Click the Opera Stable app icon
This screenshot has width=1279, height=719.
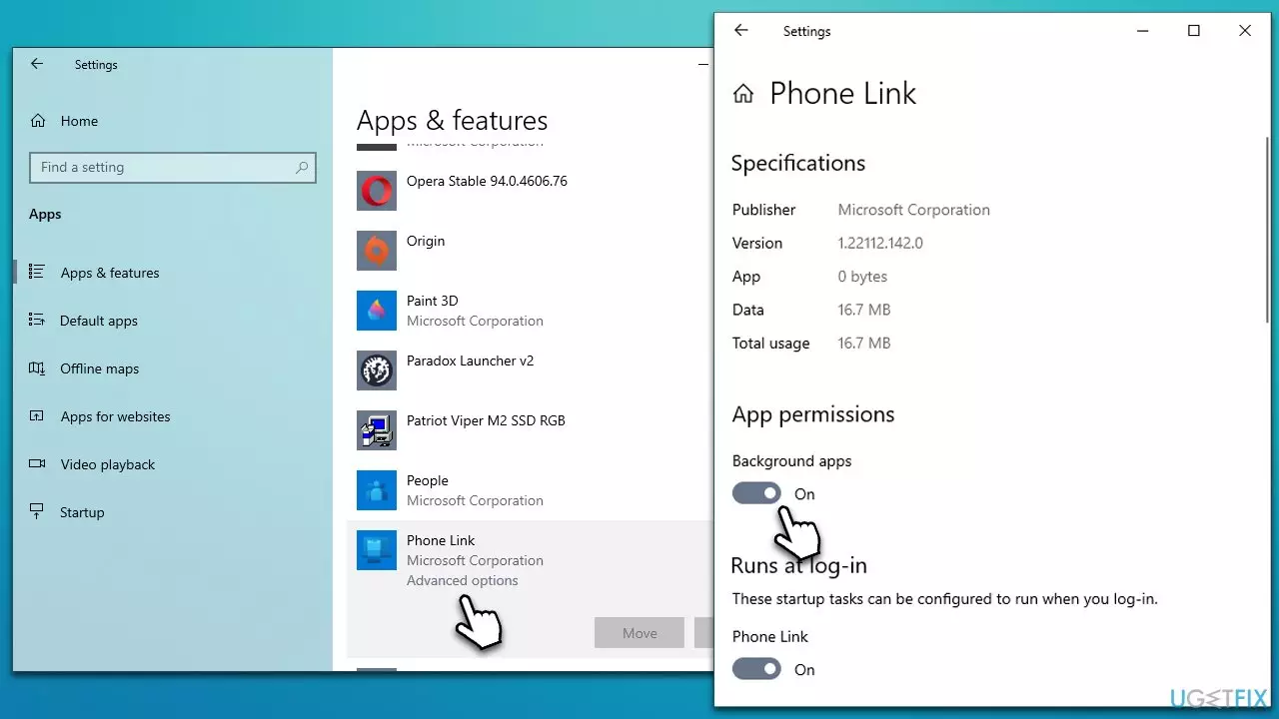pos(377,191)
